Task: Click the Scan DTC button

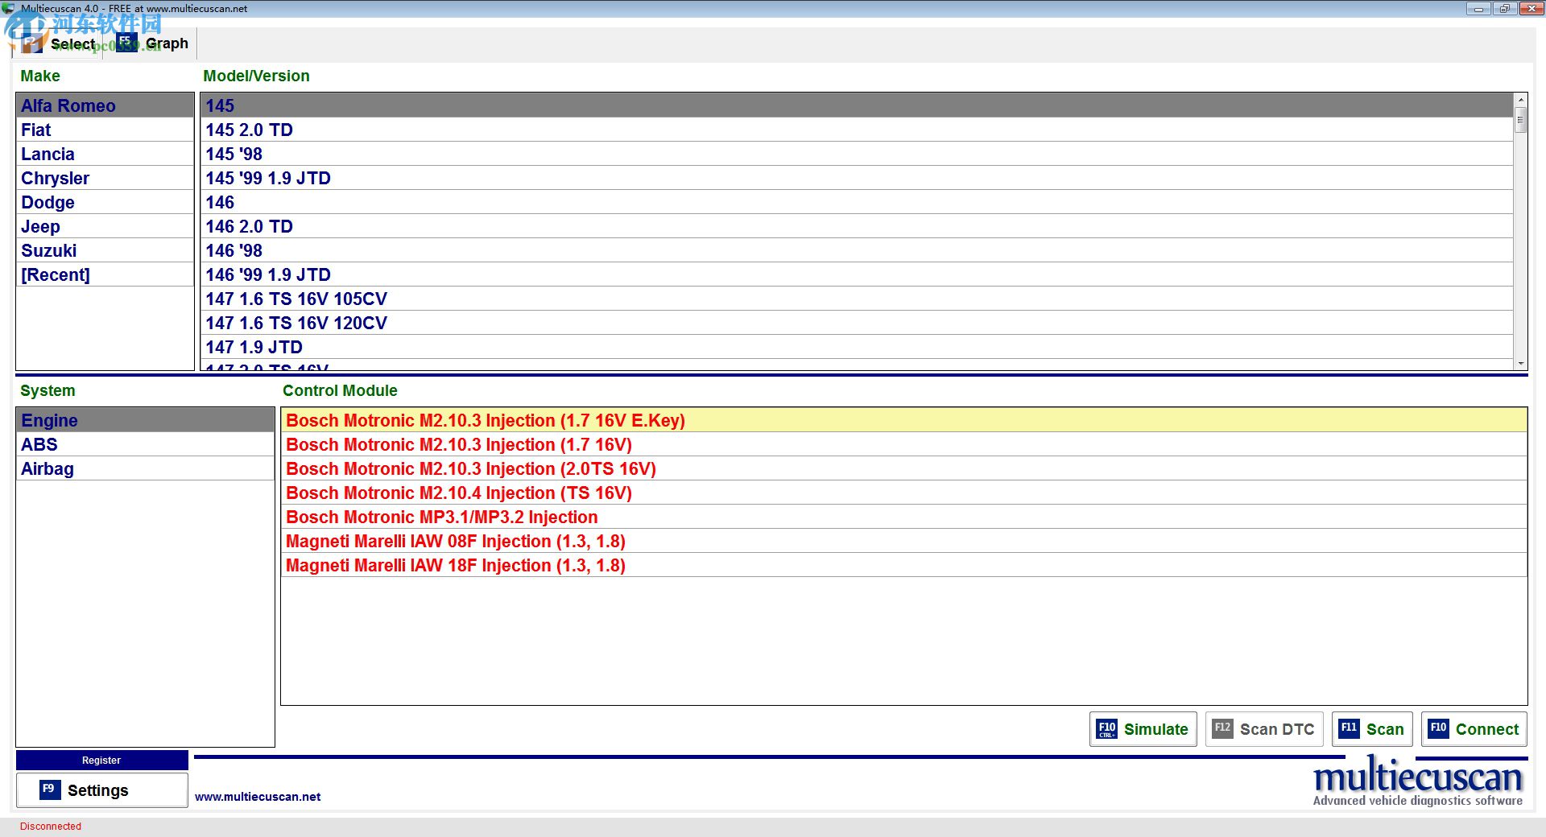Action: point(1263,729)
